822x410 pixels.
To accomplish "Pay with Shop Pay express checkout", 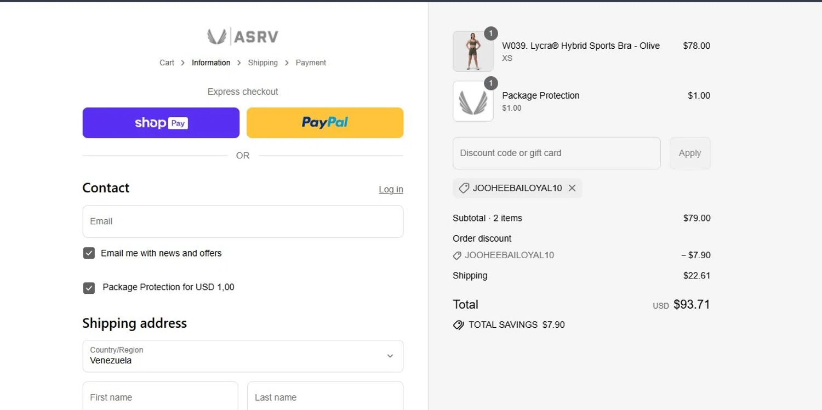I will click(161, 123).
